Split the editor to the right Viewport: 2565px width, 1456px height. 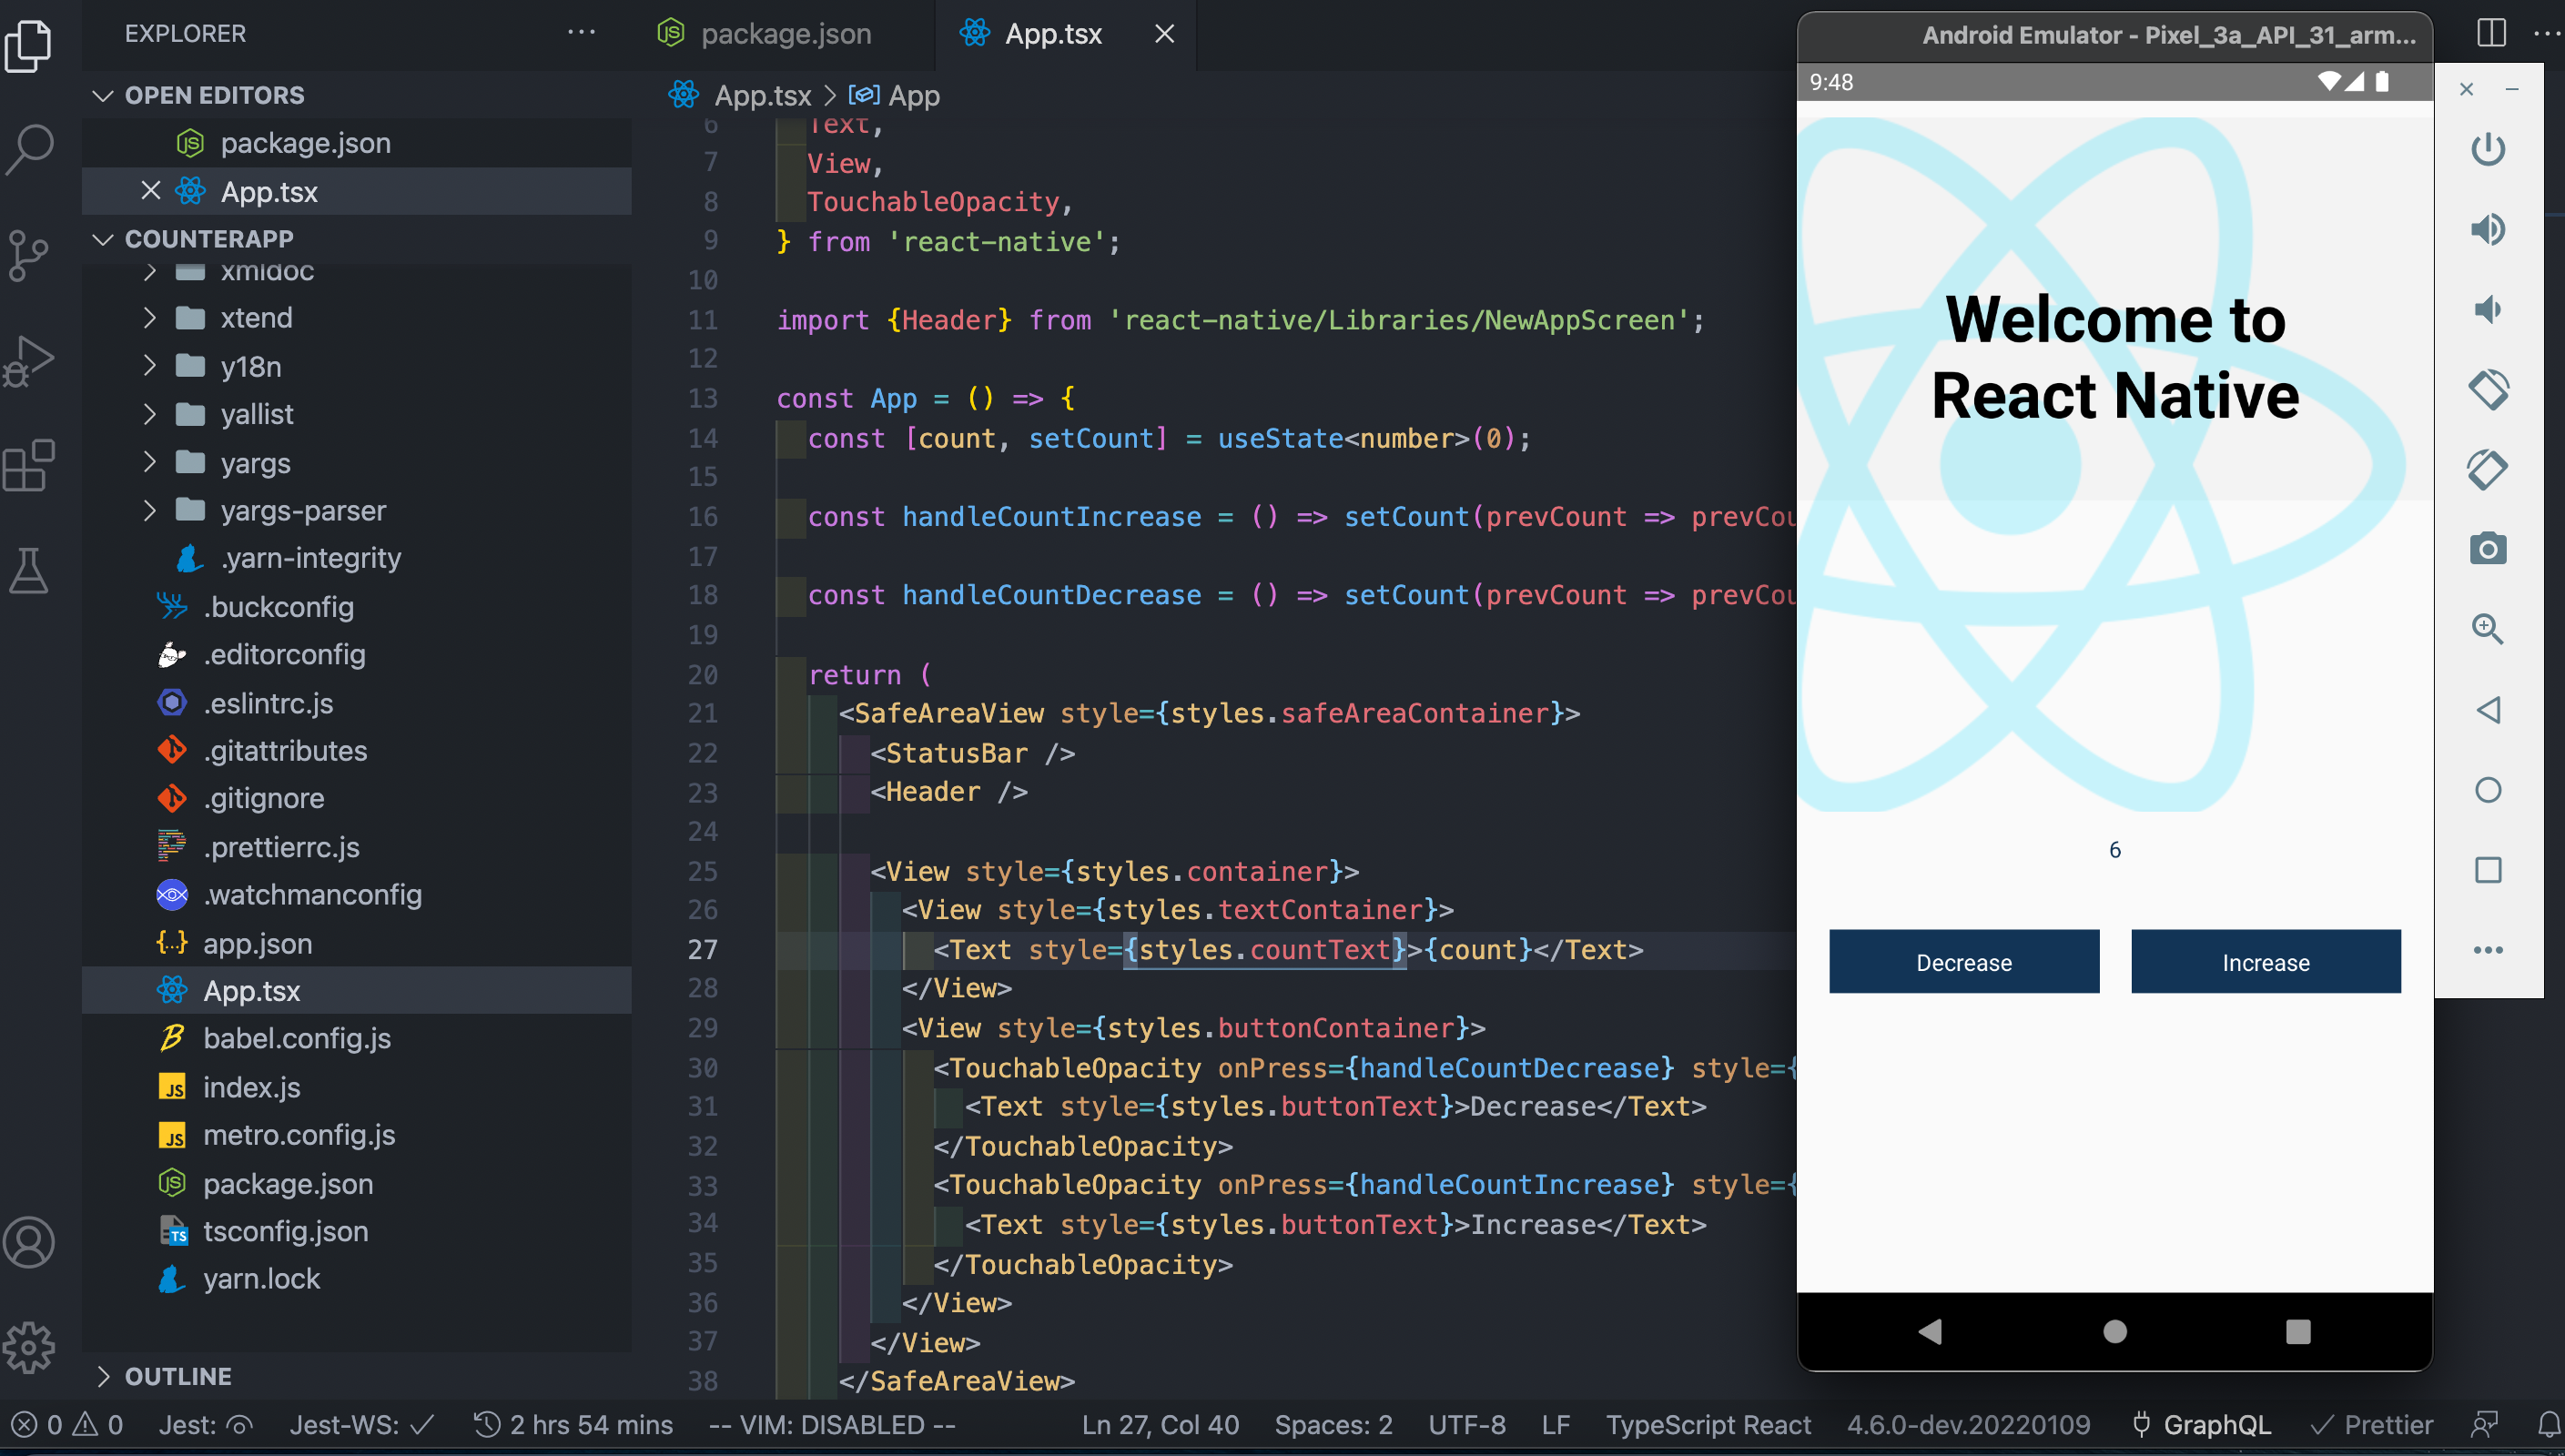tap(2491, 33)
